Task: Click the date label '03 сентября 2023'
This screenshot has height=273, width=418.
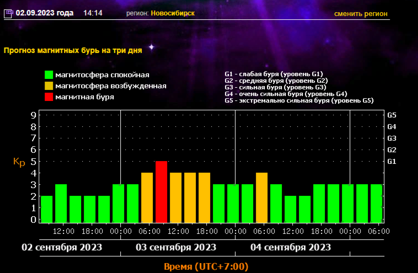Action: [176, 247]
